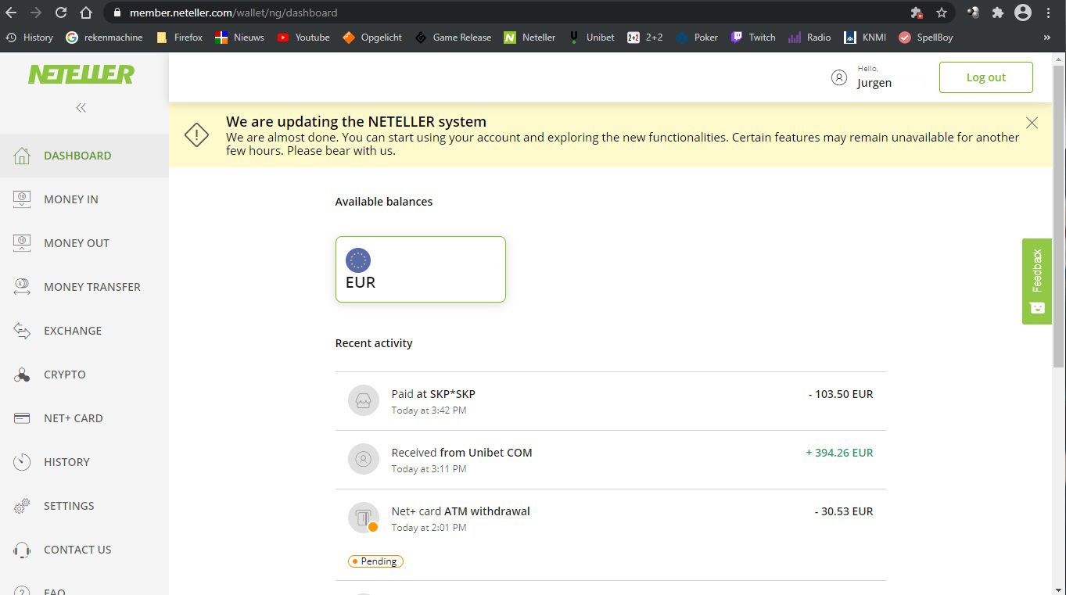Image resolution: width=1066 pixels, height=595 pixels.
Task: Open the Dashboard home icon
Action: click(x=22, y=156)
